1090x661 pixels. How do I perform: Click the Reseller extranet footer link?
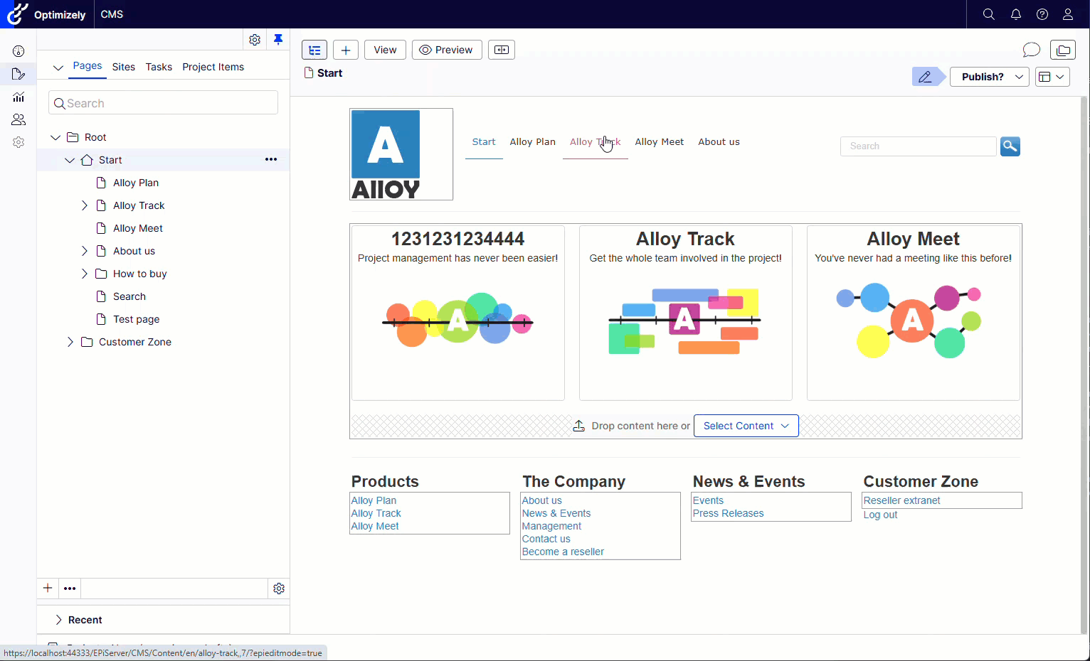click(x=902, y=500)
